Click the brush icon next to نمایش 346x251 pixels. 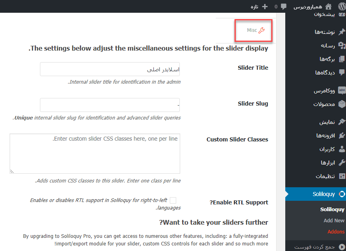coord(342,122)
